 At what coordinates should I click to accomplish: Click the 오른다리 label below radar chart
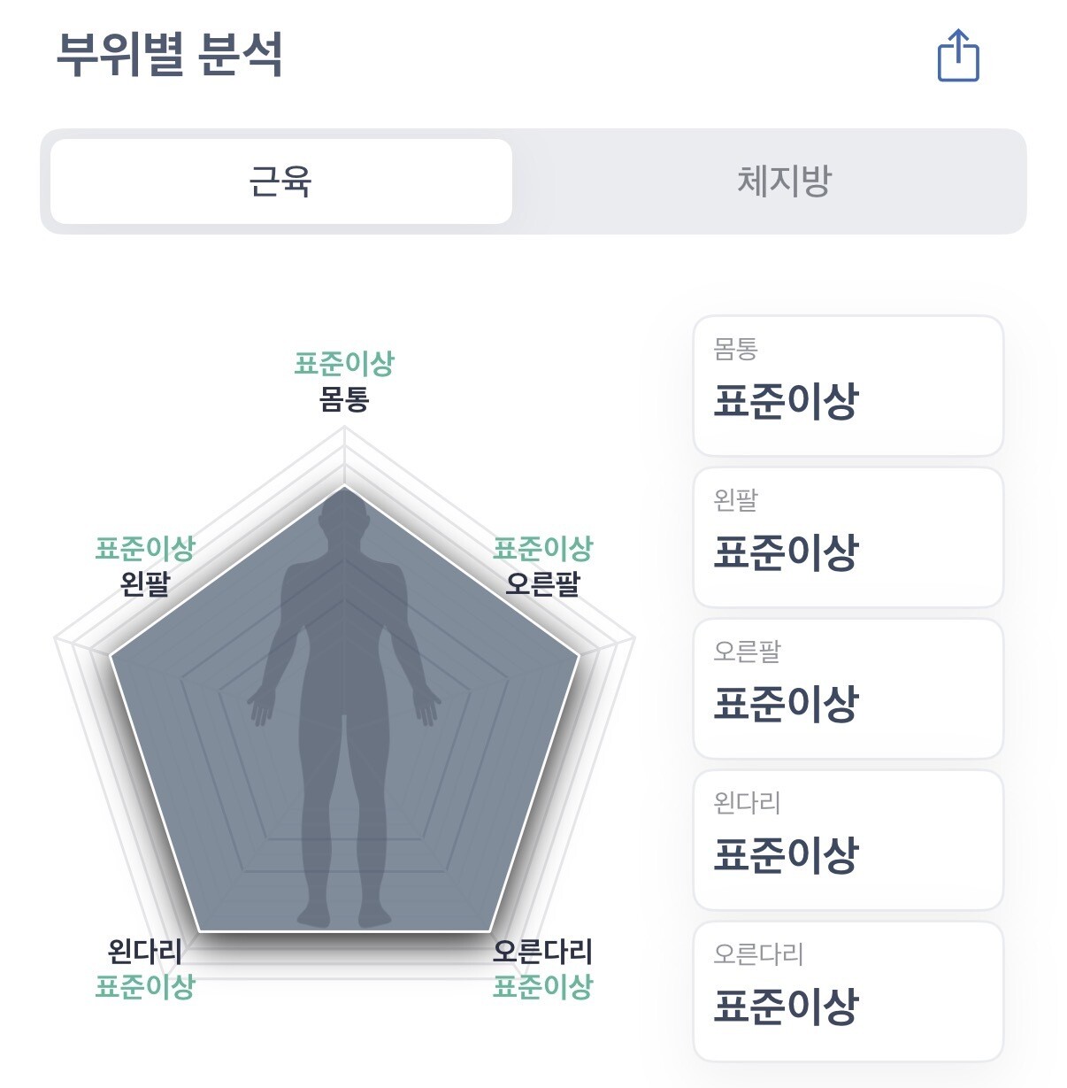click(x=542, y=952)
